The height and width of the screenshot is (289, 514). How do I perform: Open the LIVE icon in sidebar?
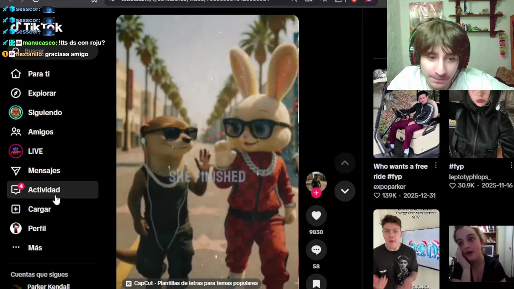click(x=16, y=151)
